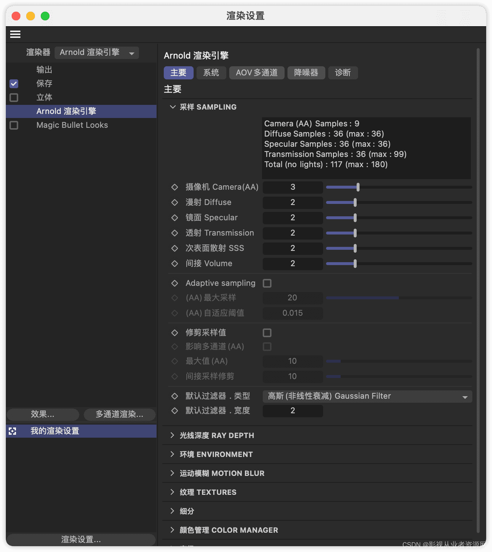Click the 多通道渲染... button

click(x=119, y=414)
